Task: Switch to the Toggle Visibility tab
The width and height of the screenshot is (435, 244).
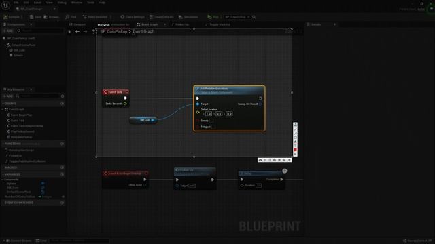Action: [x=217, y=24]
